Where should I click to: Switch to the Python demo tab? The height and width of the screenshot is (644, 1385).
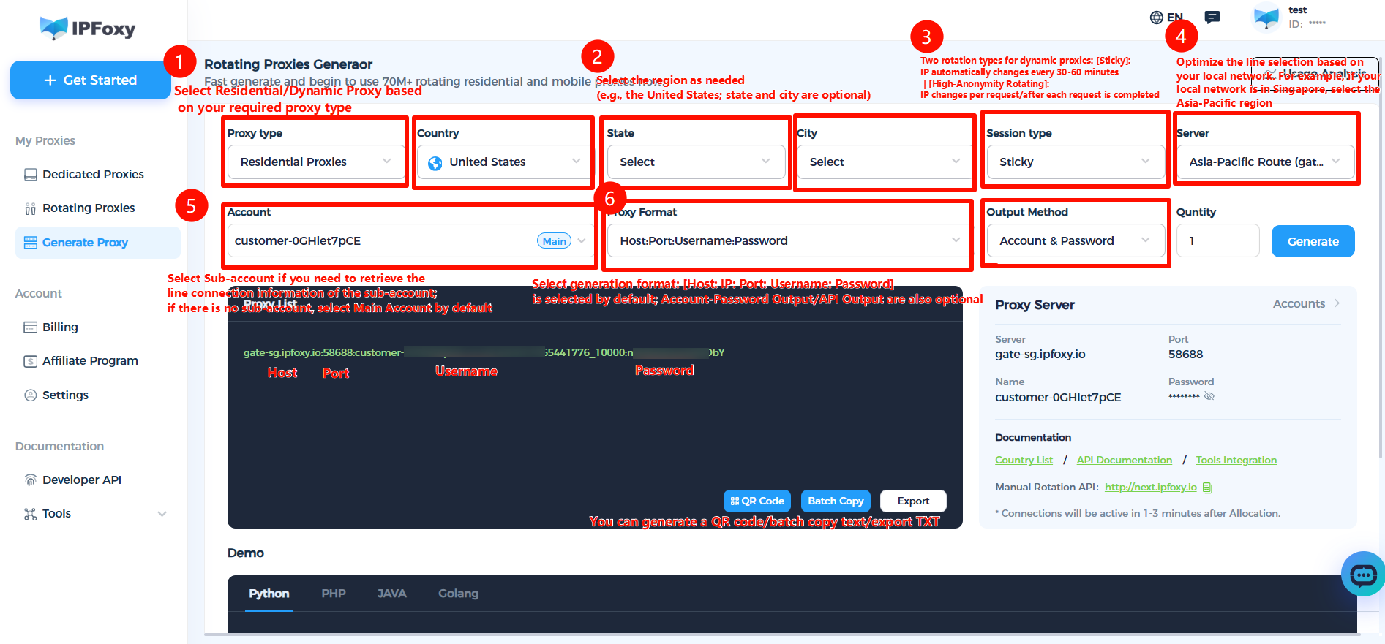269,594
